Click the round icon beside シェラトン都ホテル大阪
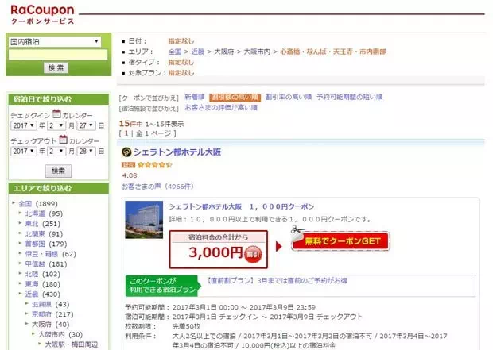The height and width of the screenshot is (350, 493). (126, 152)
